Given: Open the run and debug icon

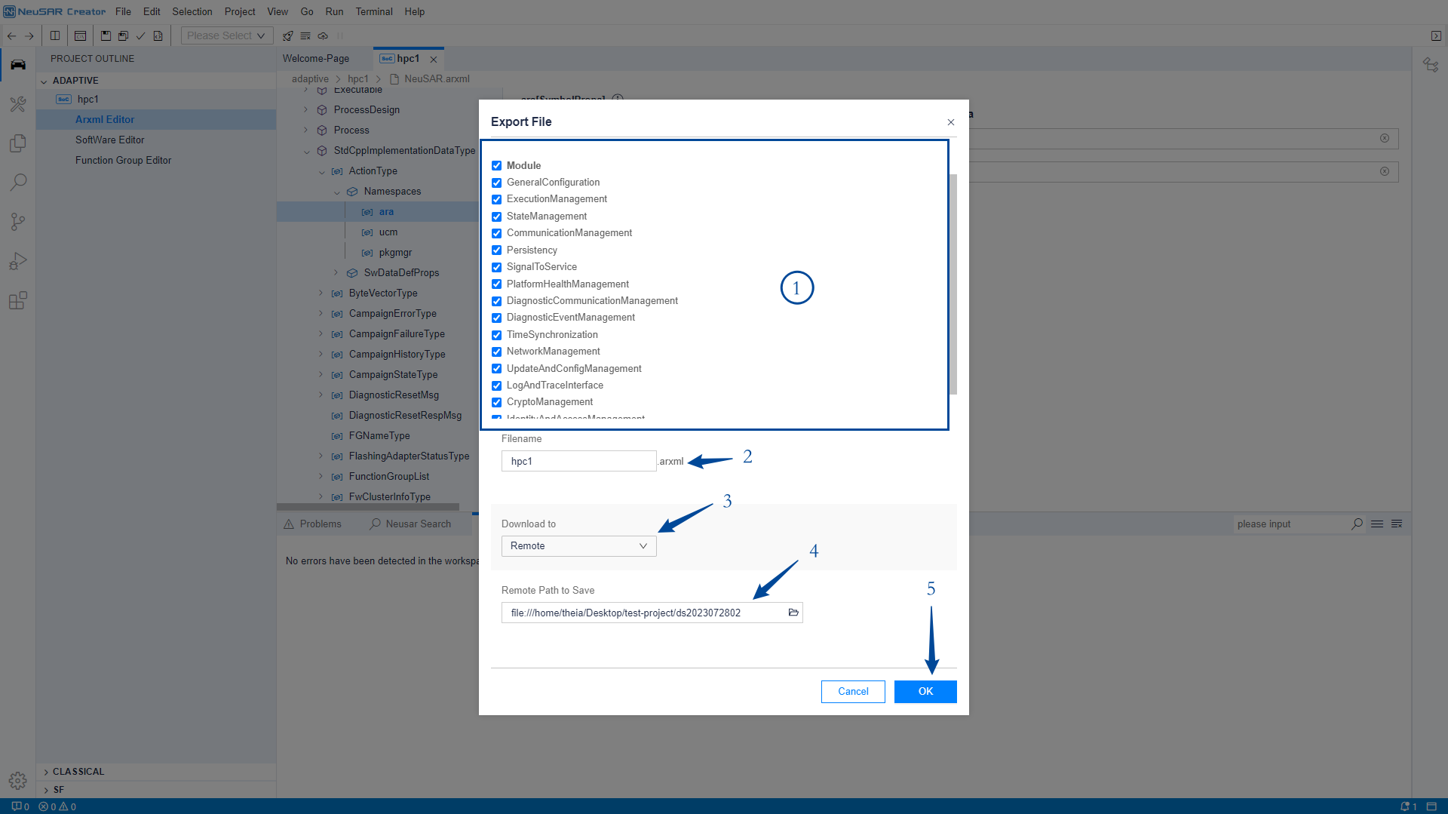Looking at the screenshot, I should [18, 261].
